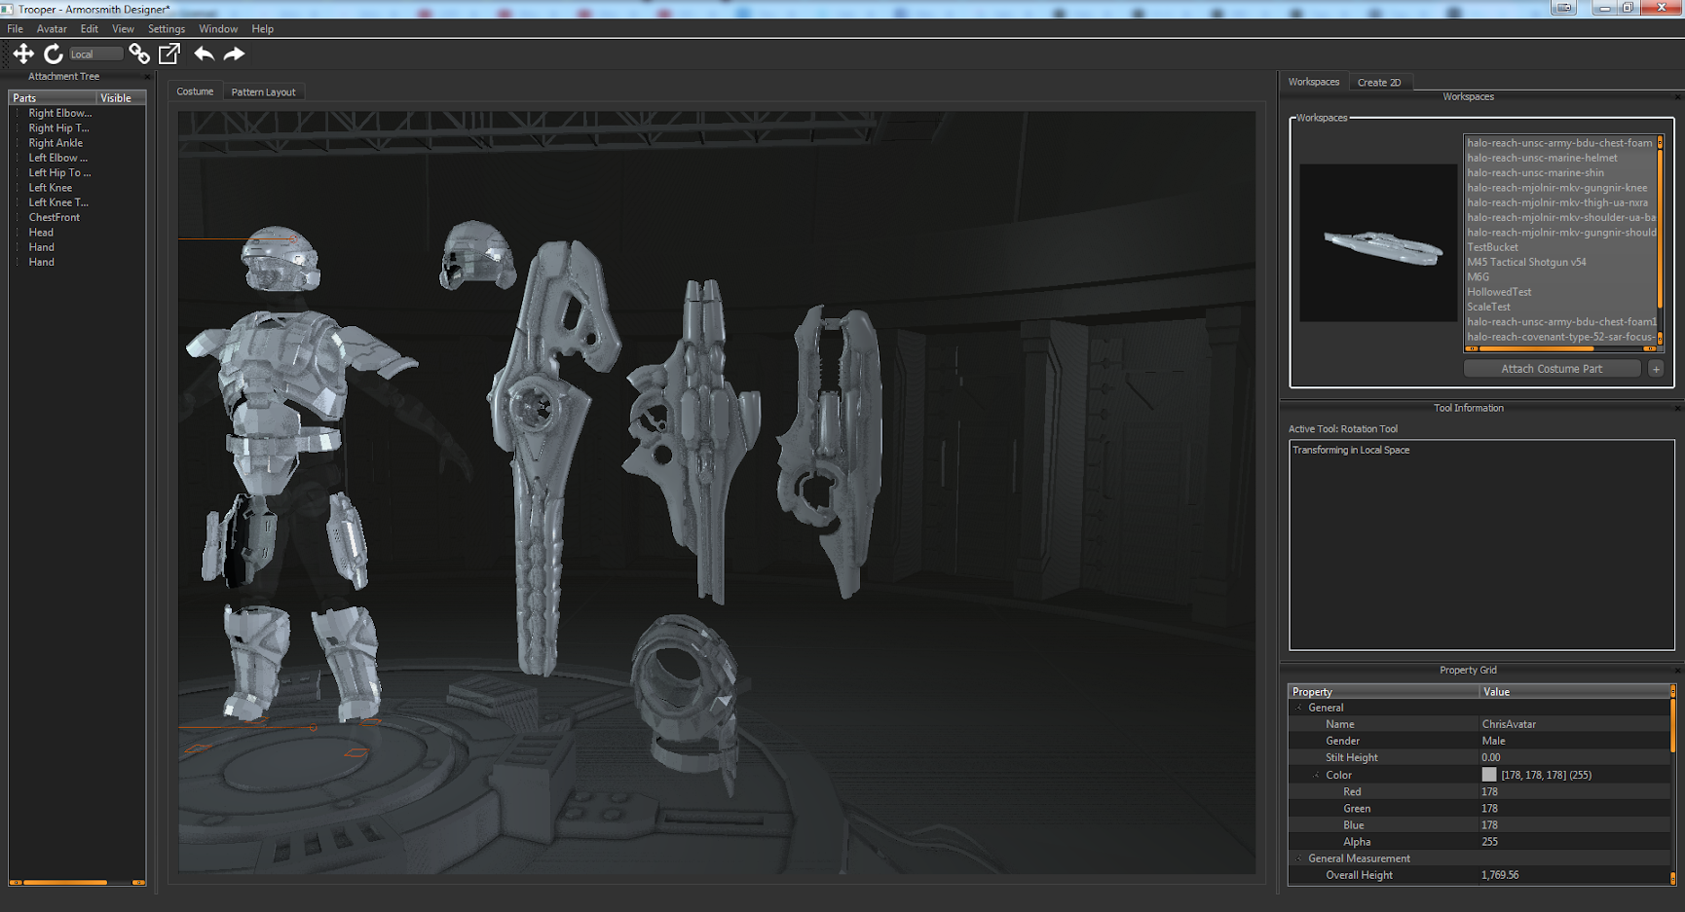Open the Settings menu
The image size is (1685, 912).
[x=167, y=29]
